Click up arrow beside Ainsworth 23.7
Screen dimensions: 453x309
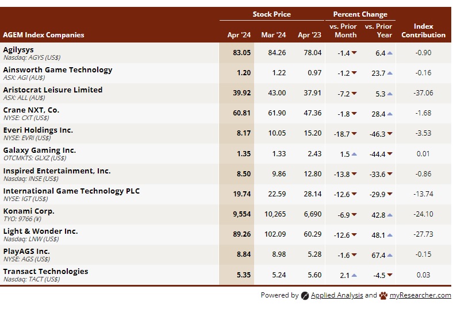[390, 73]
